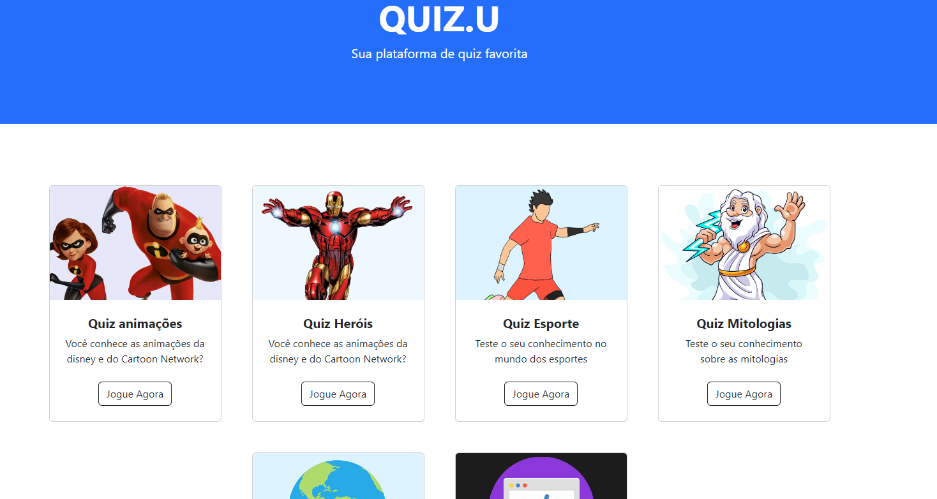The image size is (937, 499).
Task: Click the soccer player illustration
Action: click(x=541, y=242)
